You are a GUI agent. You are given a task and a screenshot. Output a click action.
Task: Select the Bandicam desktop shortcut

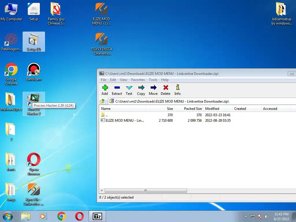click(34, 72)
